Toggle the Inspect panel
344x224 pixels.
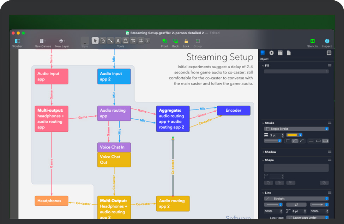pos(327,41)
